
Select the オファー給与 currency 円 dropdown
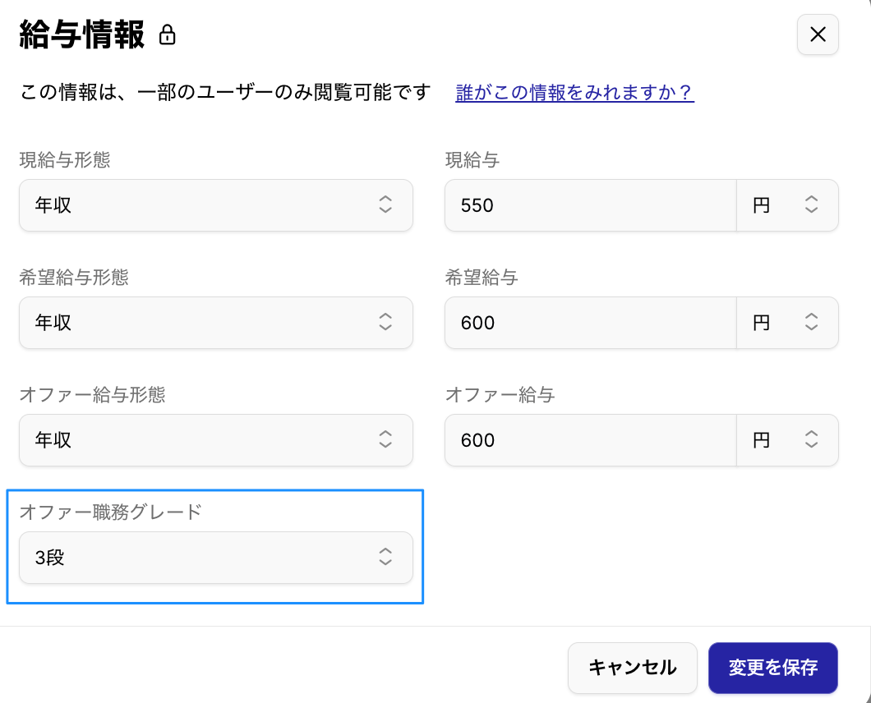pos(786,440)
